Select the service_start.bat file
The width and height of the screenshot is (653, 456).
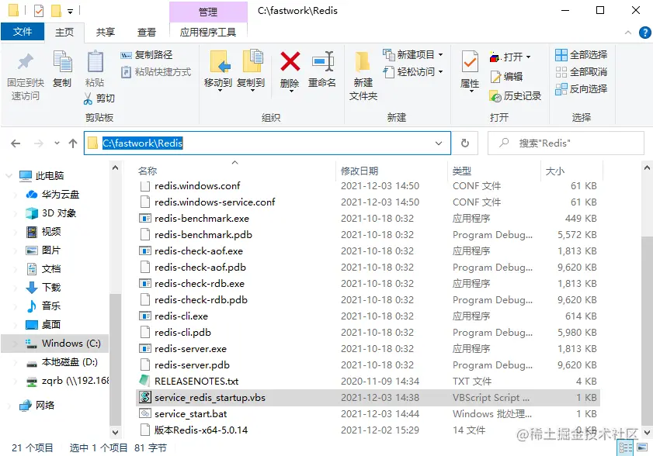click(x=368, y=414)
